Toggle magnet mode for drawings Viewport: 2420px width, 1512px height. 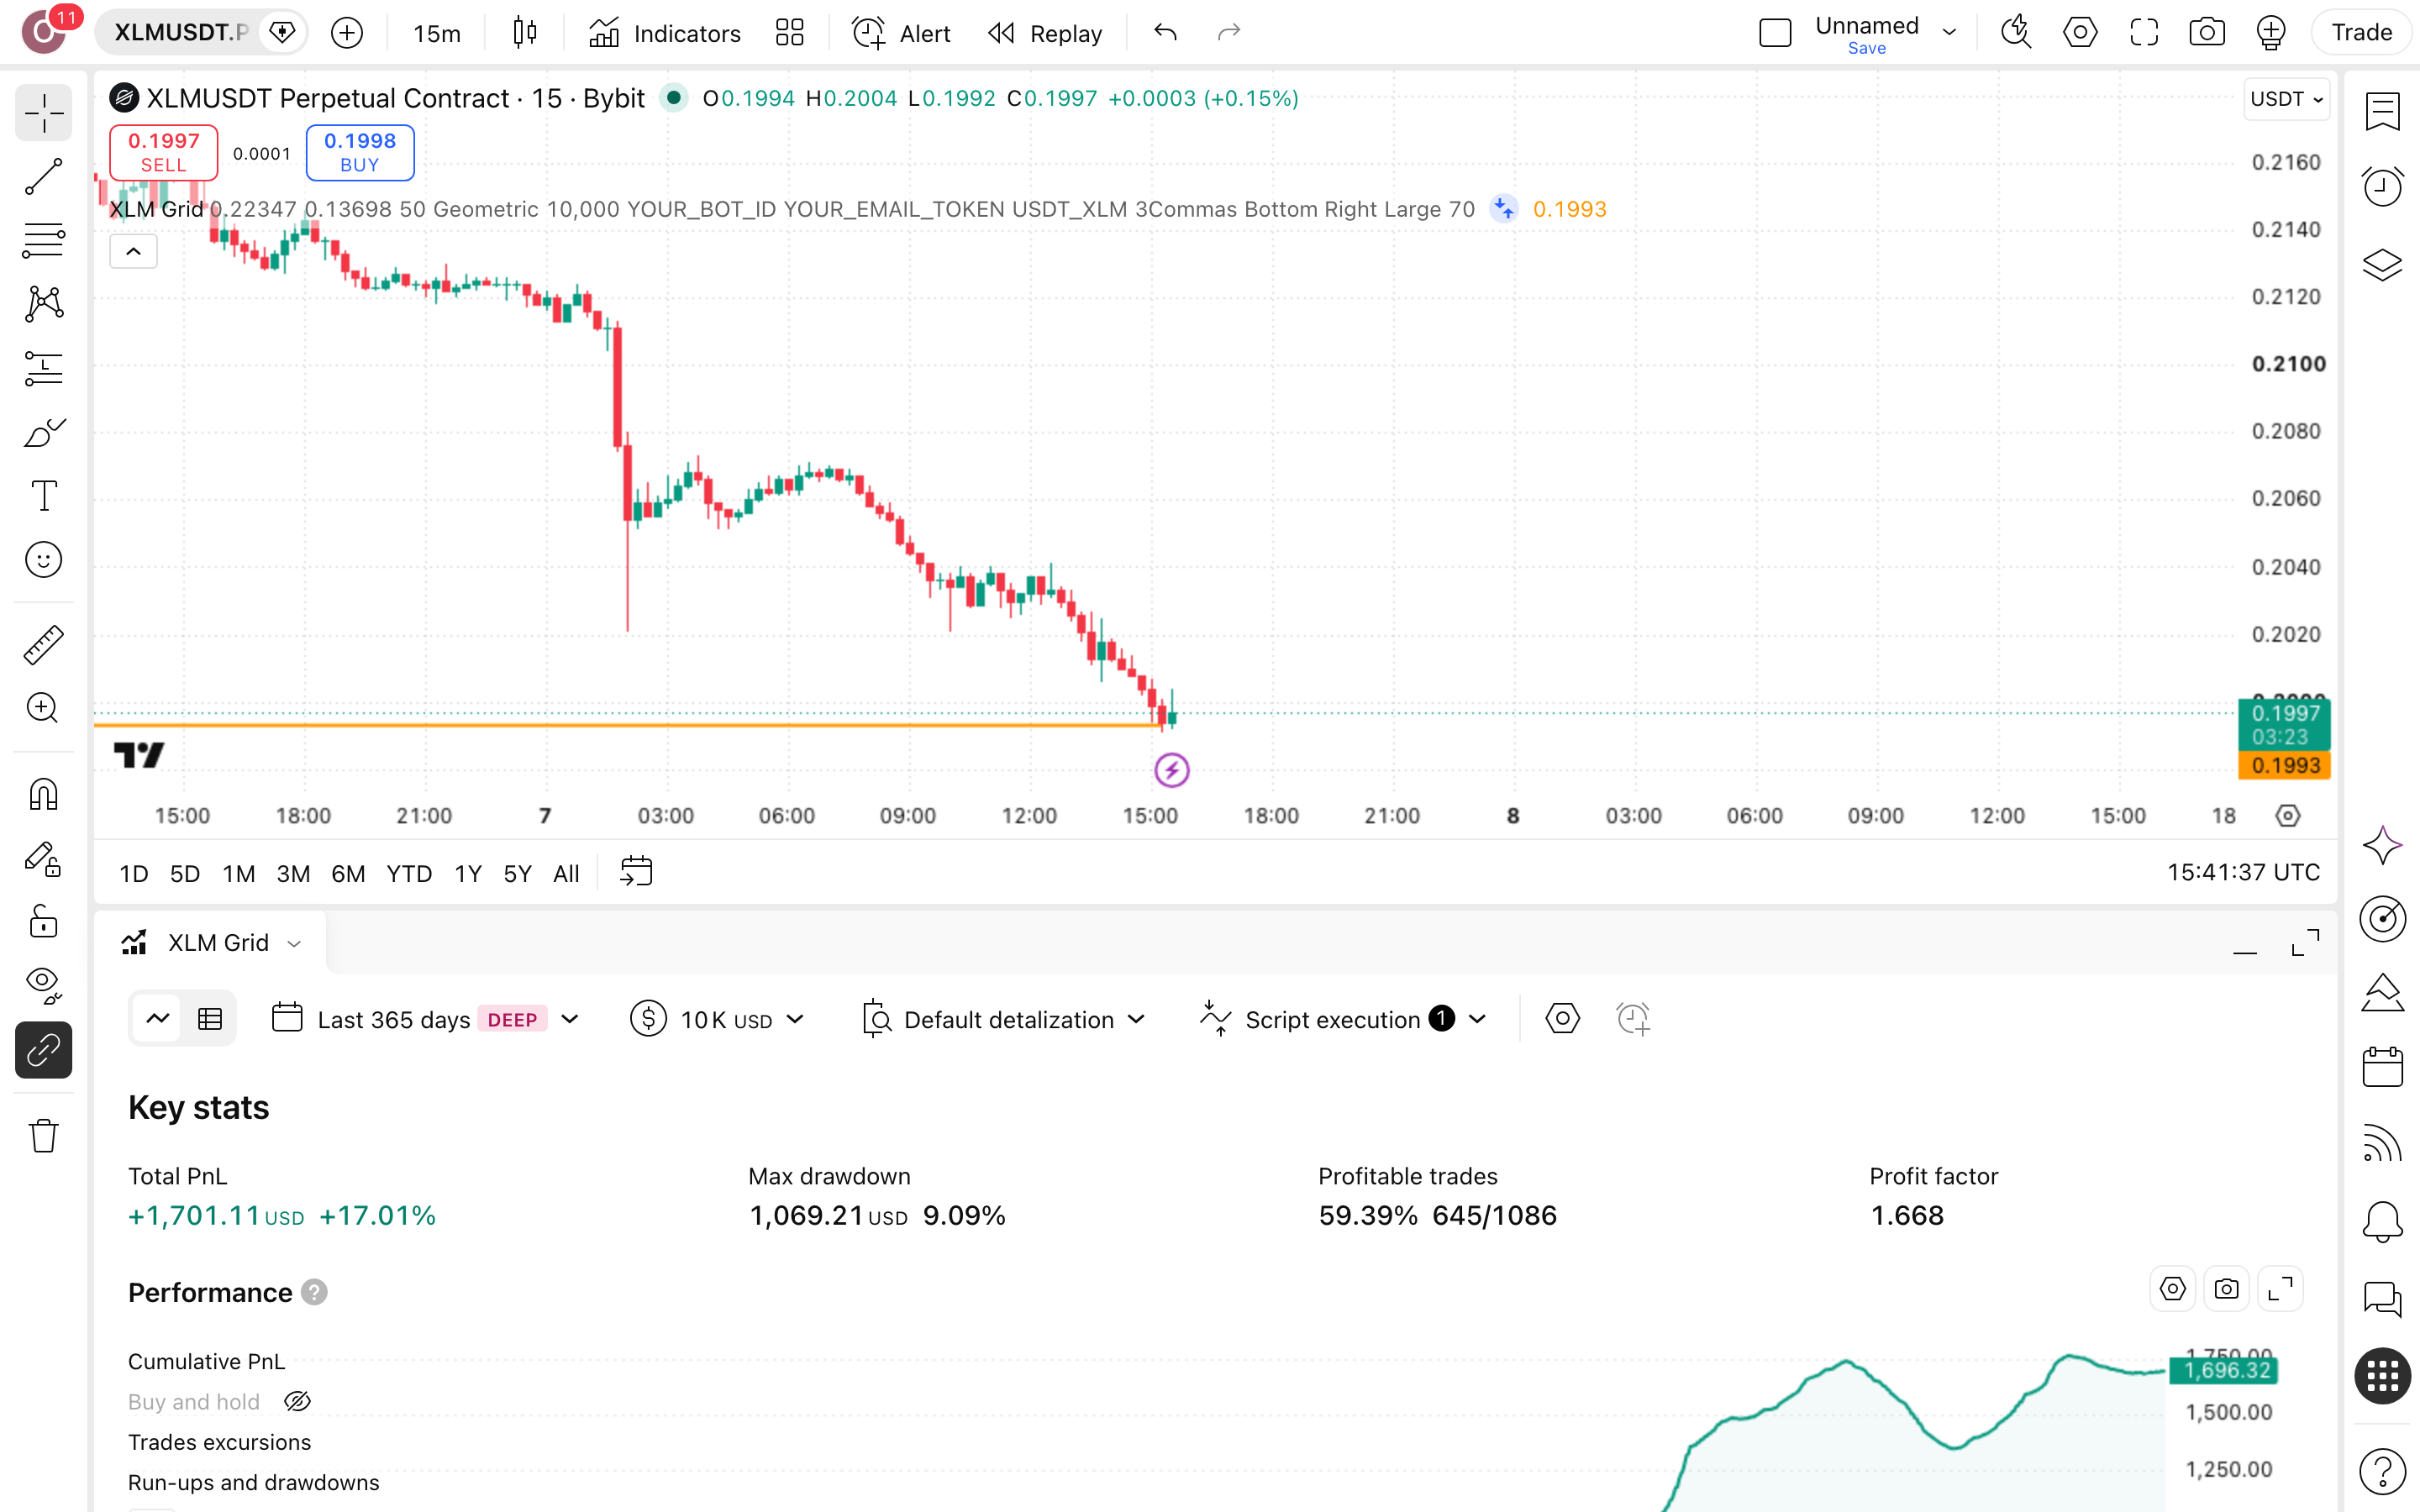coord(43,794)
